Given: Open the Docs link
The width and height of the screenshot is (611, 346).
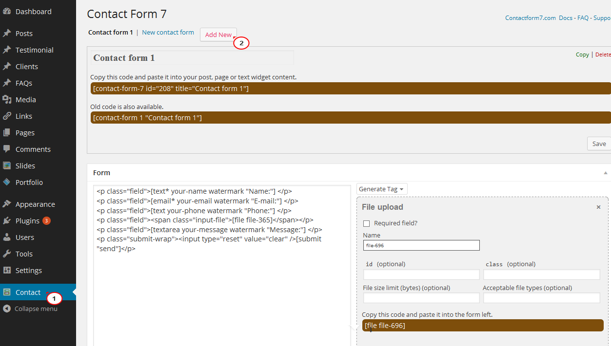Looking at the screenshot, I should pos(566,18).
